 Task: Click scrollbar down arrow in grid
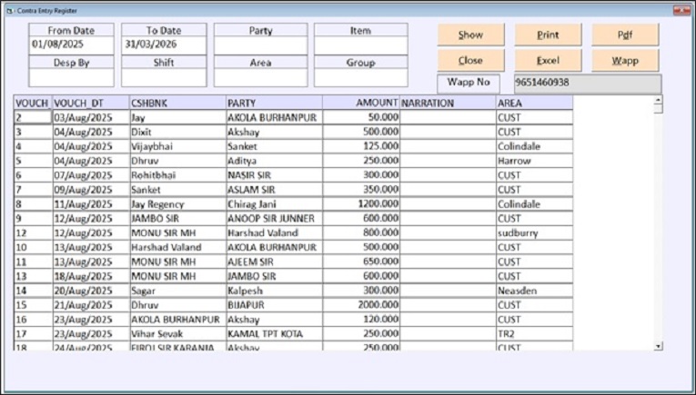[x=659, y=346]
